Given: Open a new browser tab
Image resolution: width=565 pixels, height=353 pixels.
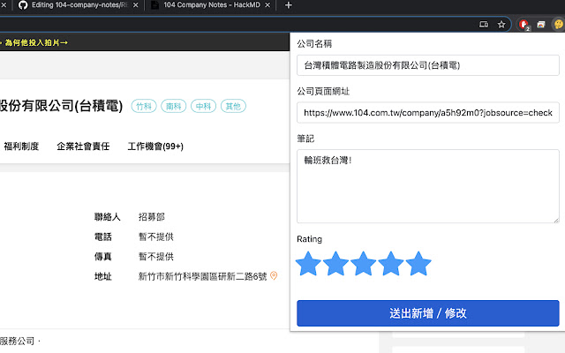Looking at the screenshot, I should coord(289,5).
